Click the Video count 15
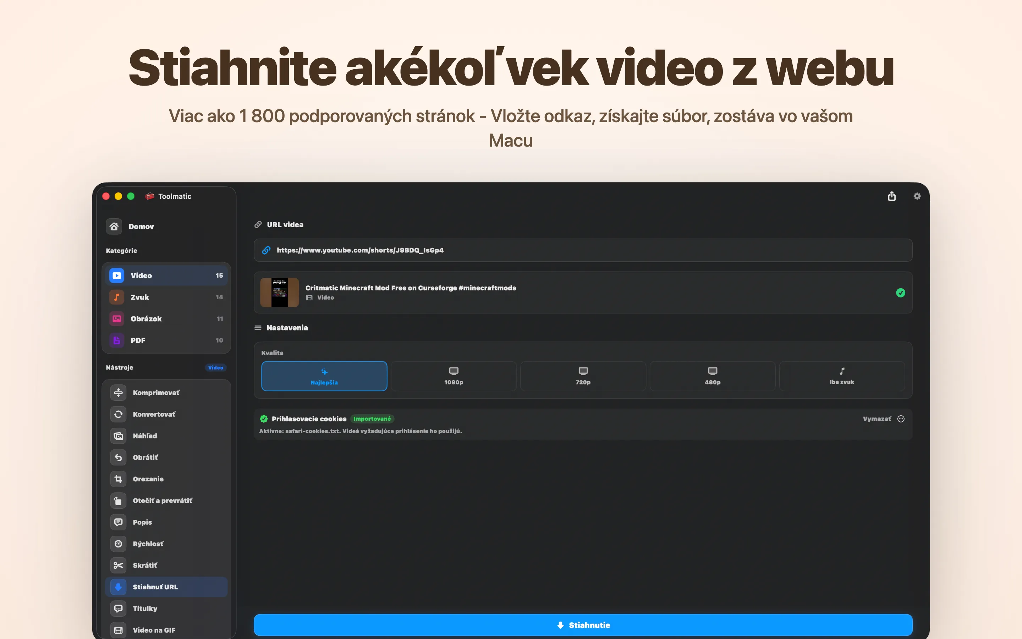The height and width of the screenshot is (639, 1022). [219, 275]
